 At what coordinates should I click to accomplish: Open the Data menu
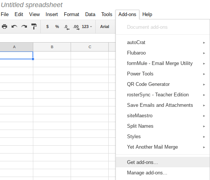[90, 14]
